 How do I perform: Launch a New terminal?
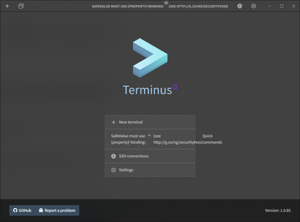(x=131, y=122)
